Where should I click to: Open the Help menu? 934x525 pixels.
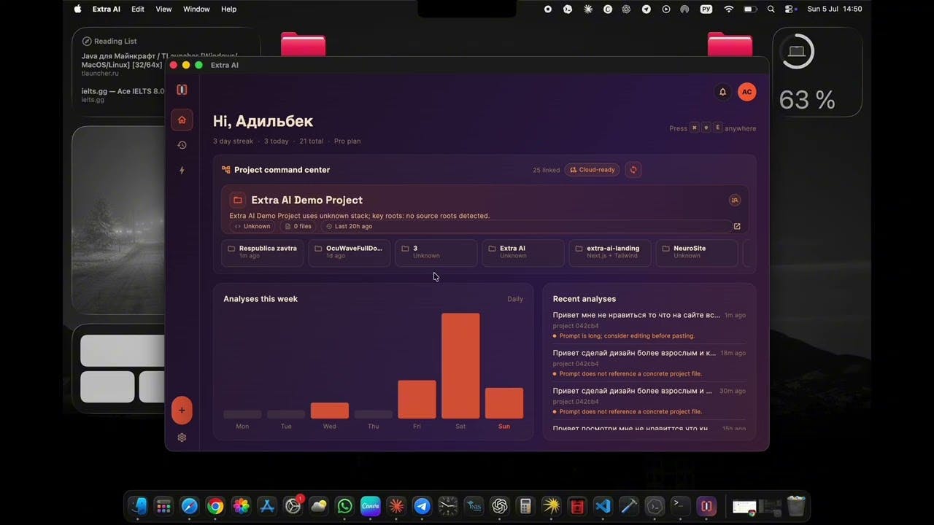tap(229, 9)
